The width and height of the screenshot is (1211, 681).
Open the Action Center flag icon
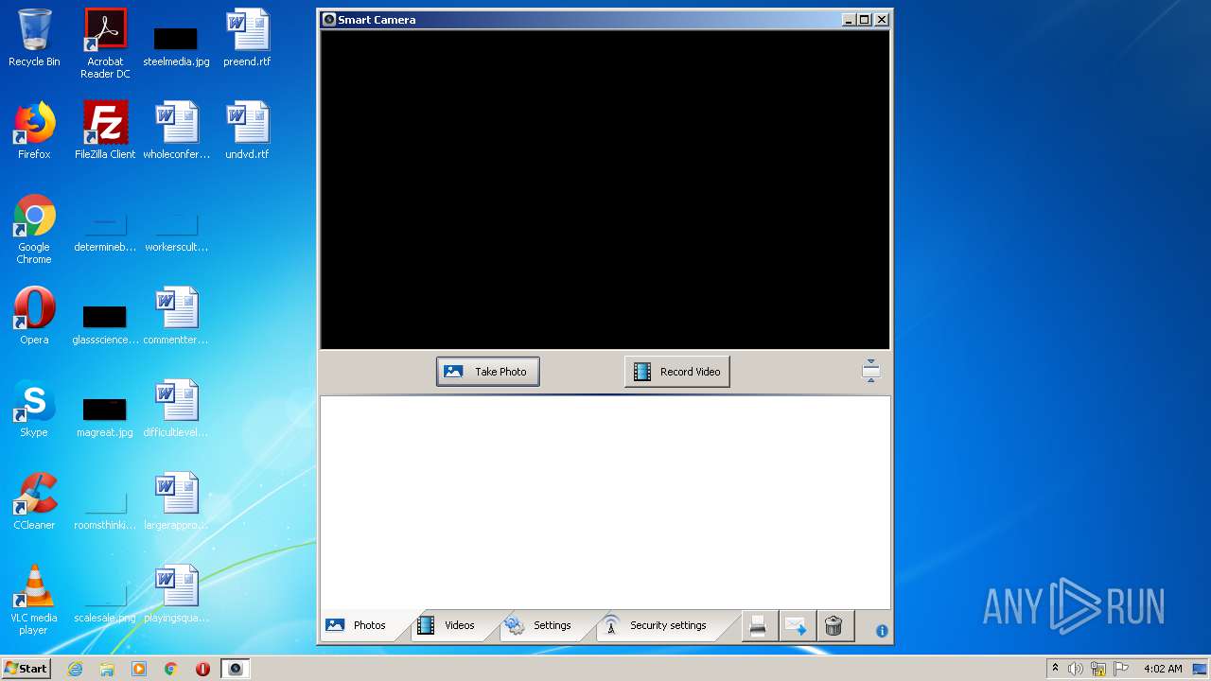point(1121,669)
